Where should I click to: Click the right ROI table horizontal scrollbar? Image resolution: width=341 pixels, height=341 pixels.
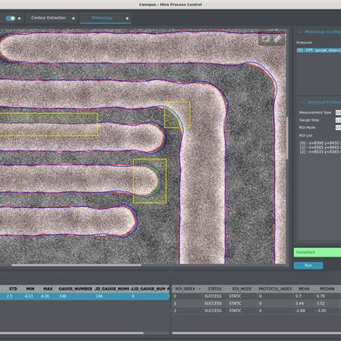[257, 332]
